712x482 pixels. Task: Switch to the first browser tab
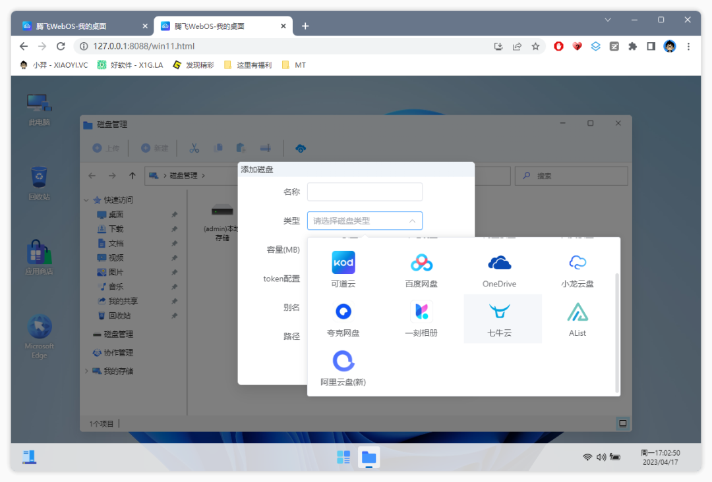coord(85,26)
